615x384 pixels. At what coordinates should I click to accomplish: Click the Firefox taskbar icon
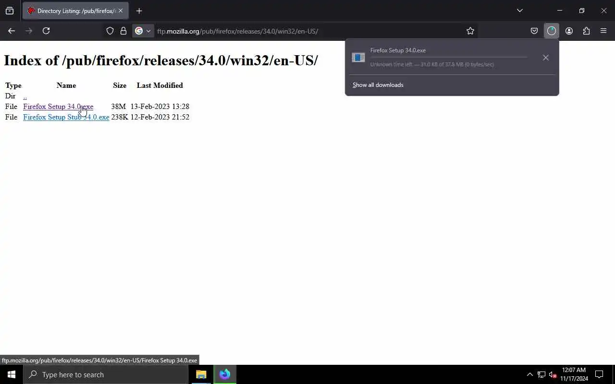[225, 374]
